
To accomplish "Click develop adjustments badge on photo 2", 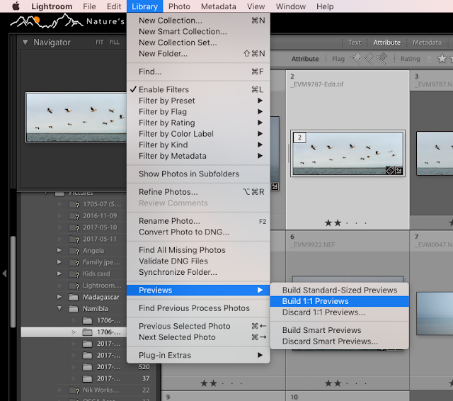I will (398, 171).
